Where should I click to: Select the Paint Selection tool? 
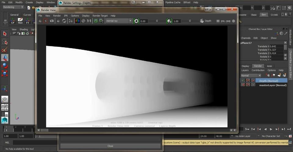click(5, 50)
